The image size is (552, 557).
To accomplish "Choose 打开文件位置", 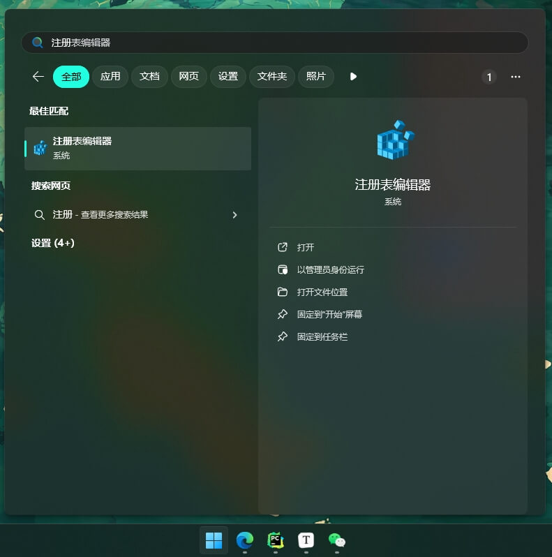I will [x=322, y=292].
